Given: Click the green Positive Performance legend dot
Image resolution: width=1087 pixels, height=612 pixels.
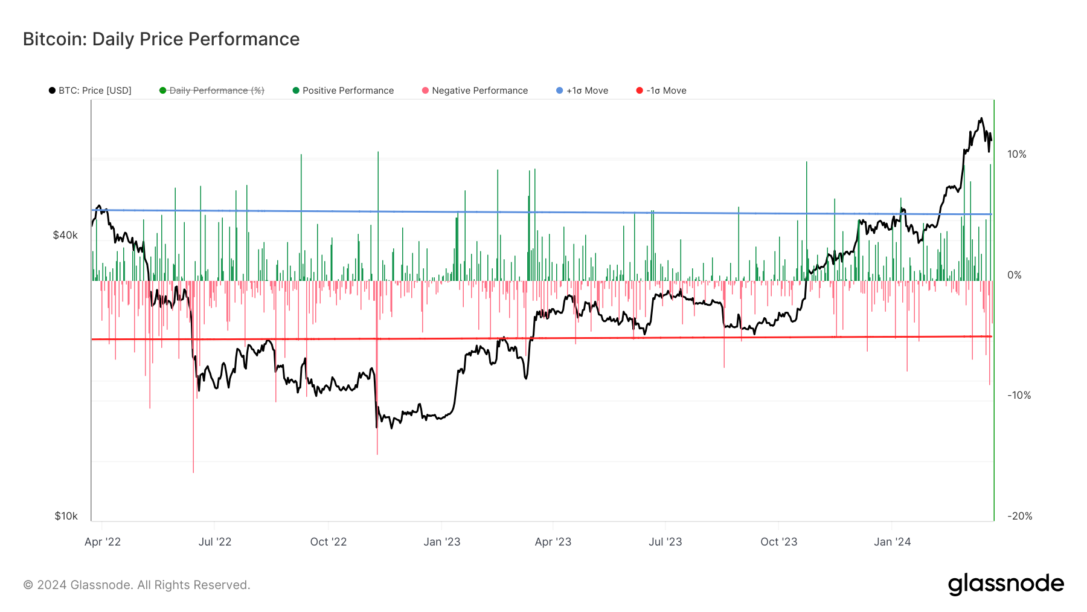Looking at the screenshot, I should tap(296, 91).
